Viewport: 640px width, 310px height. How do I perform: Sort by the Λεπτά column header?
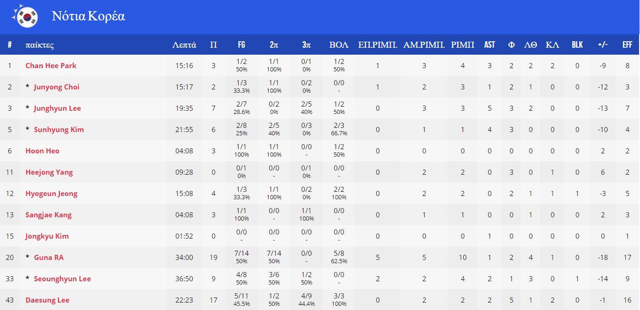(184, 45)
